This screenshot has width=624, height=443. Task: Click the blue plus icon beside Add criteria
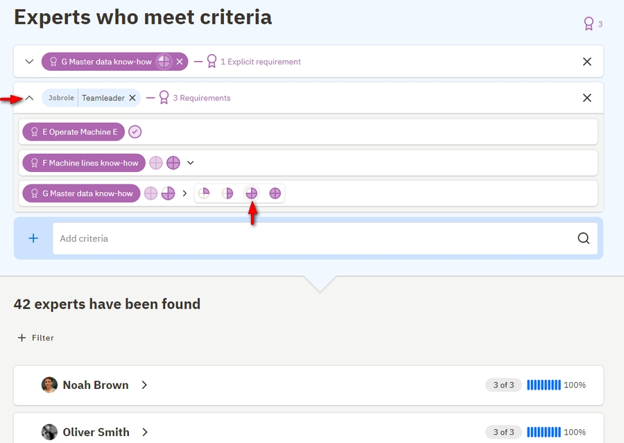click(x=33, y=238)
